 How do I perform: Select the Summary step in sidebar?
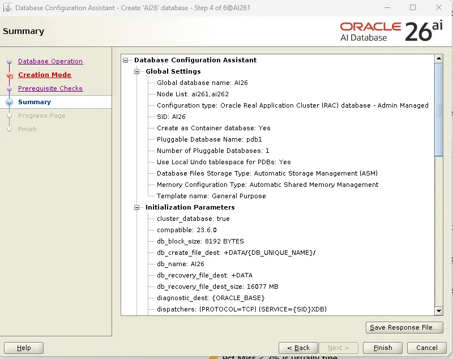coord(35,102)
